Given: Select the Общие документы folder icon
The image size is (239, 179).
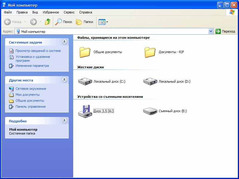Looking at the screenshot, I should coord(85,52).
